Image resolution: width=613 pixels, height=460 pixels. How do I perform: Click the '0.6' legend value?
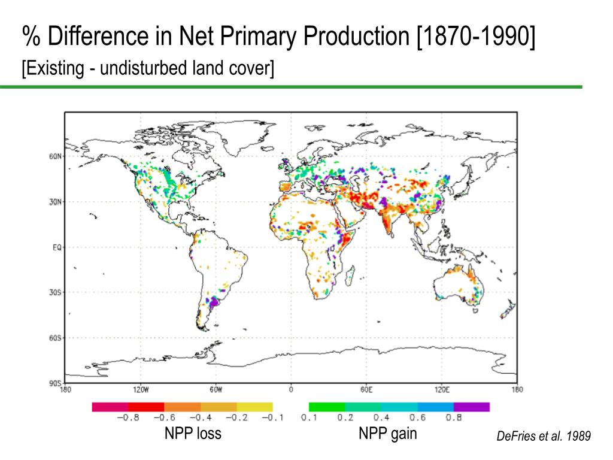tap(417, 417)
